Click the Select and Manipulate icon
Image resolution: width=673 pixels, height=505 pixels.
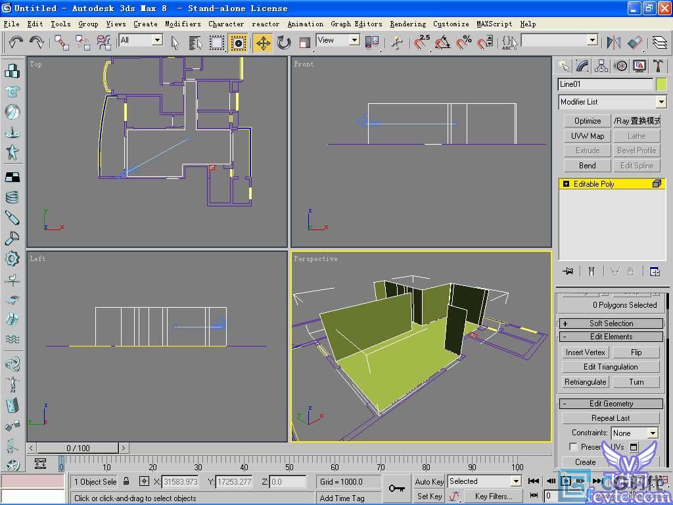396,43
